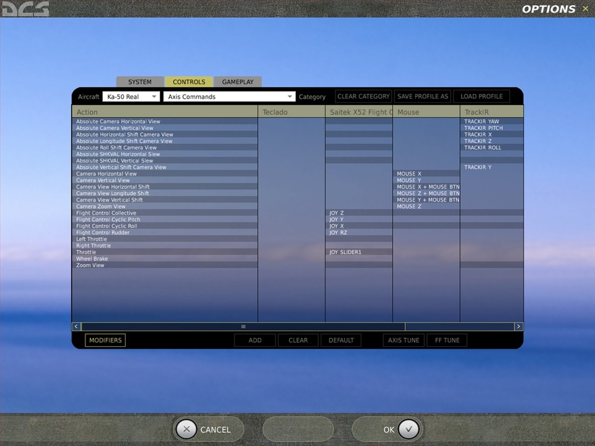Switch to the SYSTEM tab

coord(139,81)
